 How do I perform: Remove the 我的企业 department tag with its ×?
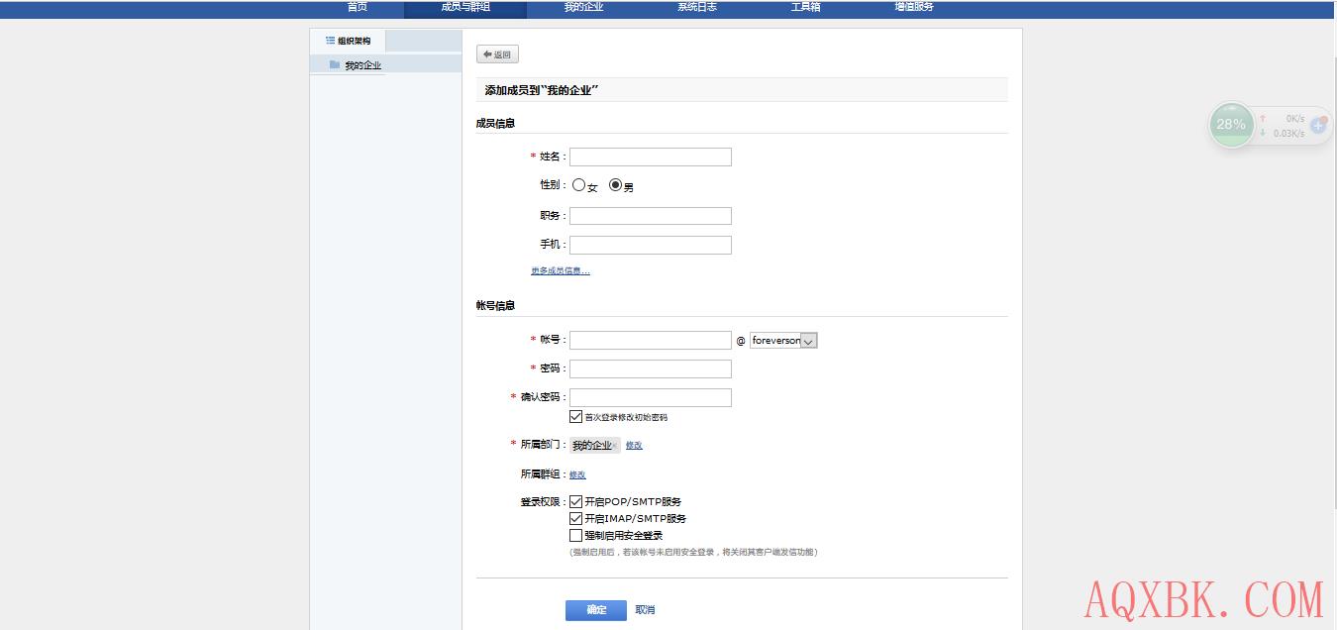(x=615, y=446)
